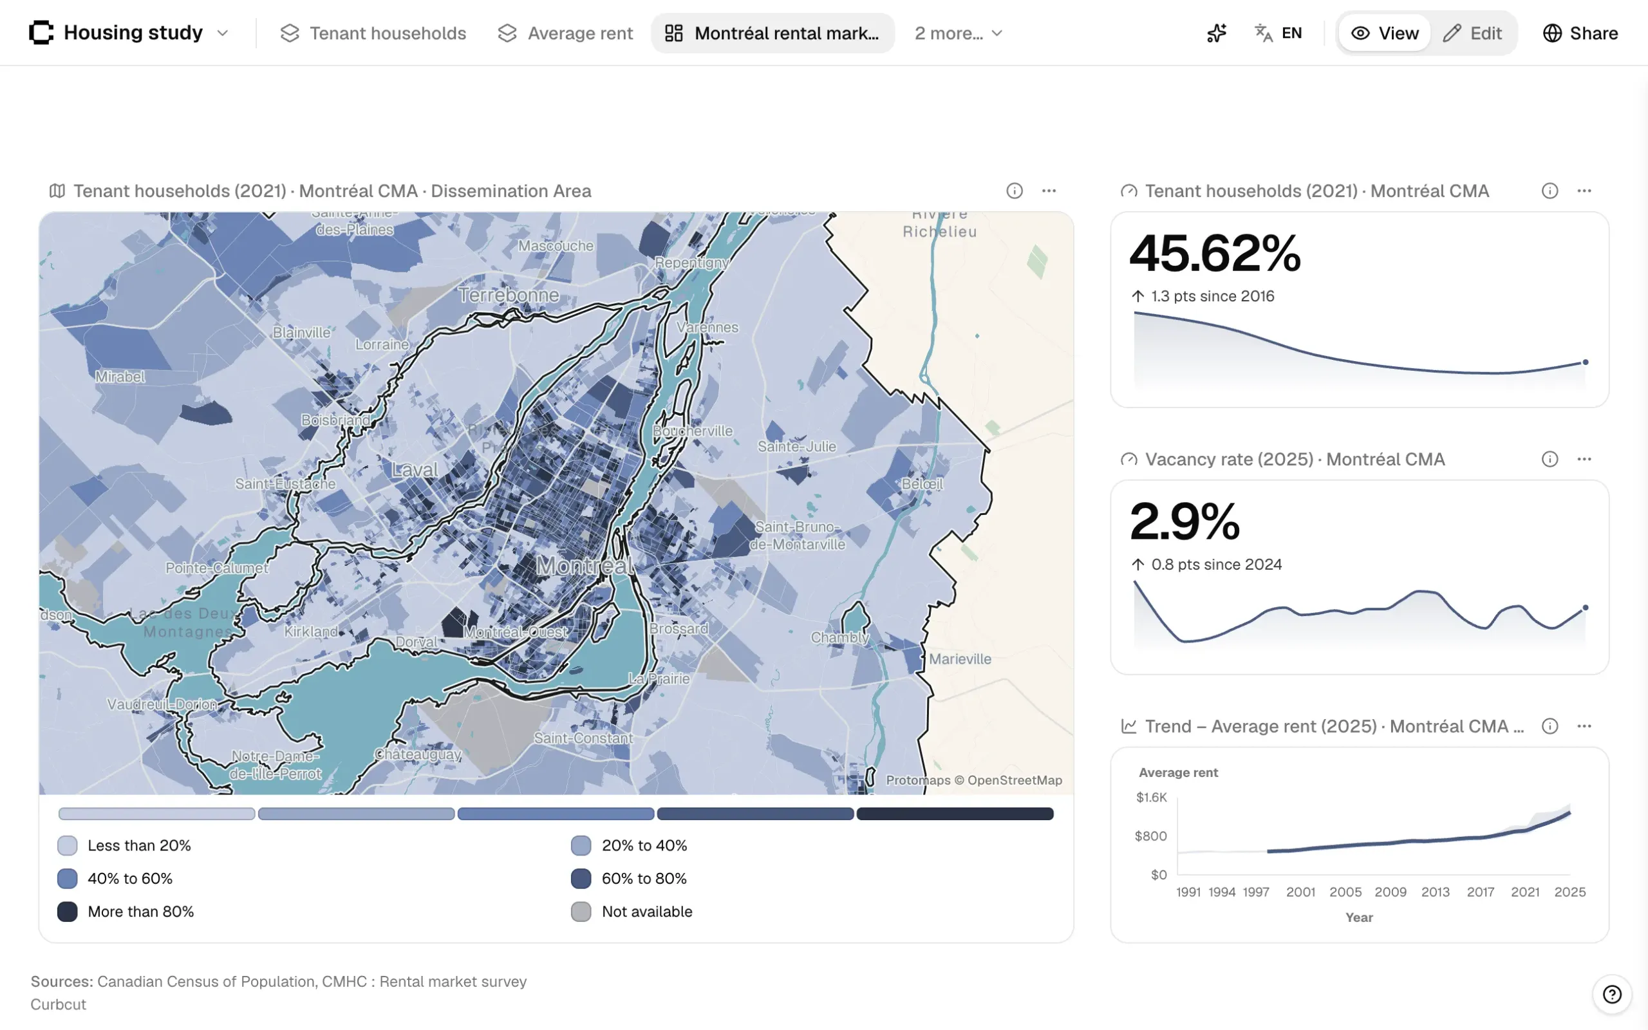
Task: Show info for Tenant households gauge card
Action: [x=1550, y=191]
